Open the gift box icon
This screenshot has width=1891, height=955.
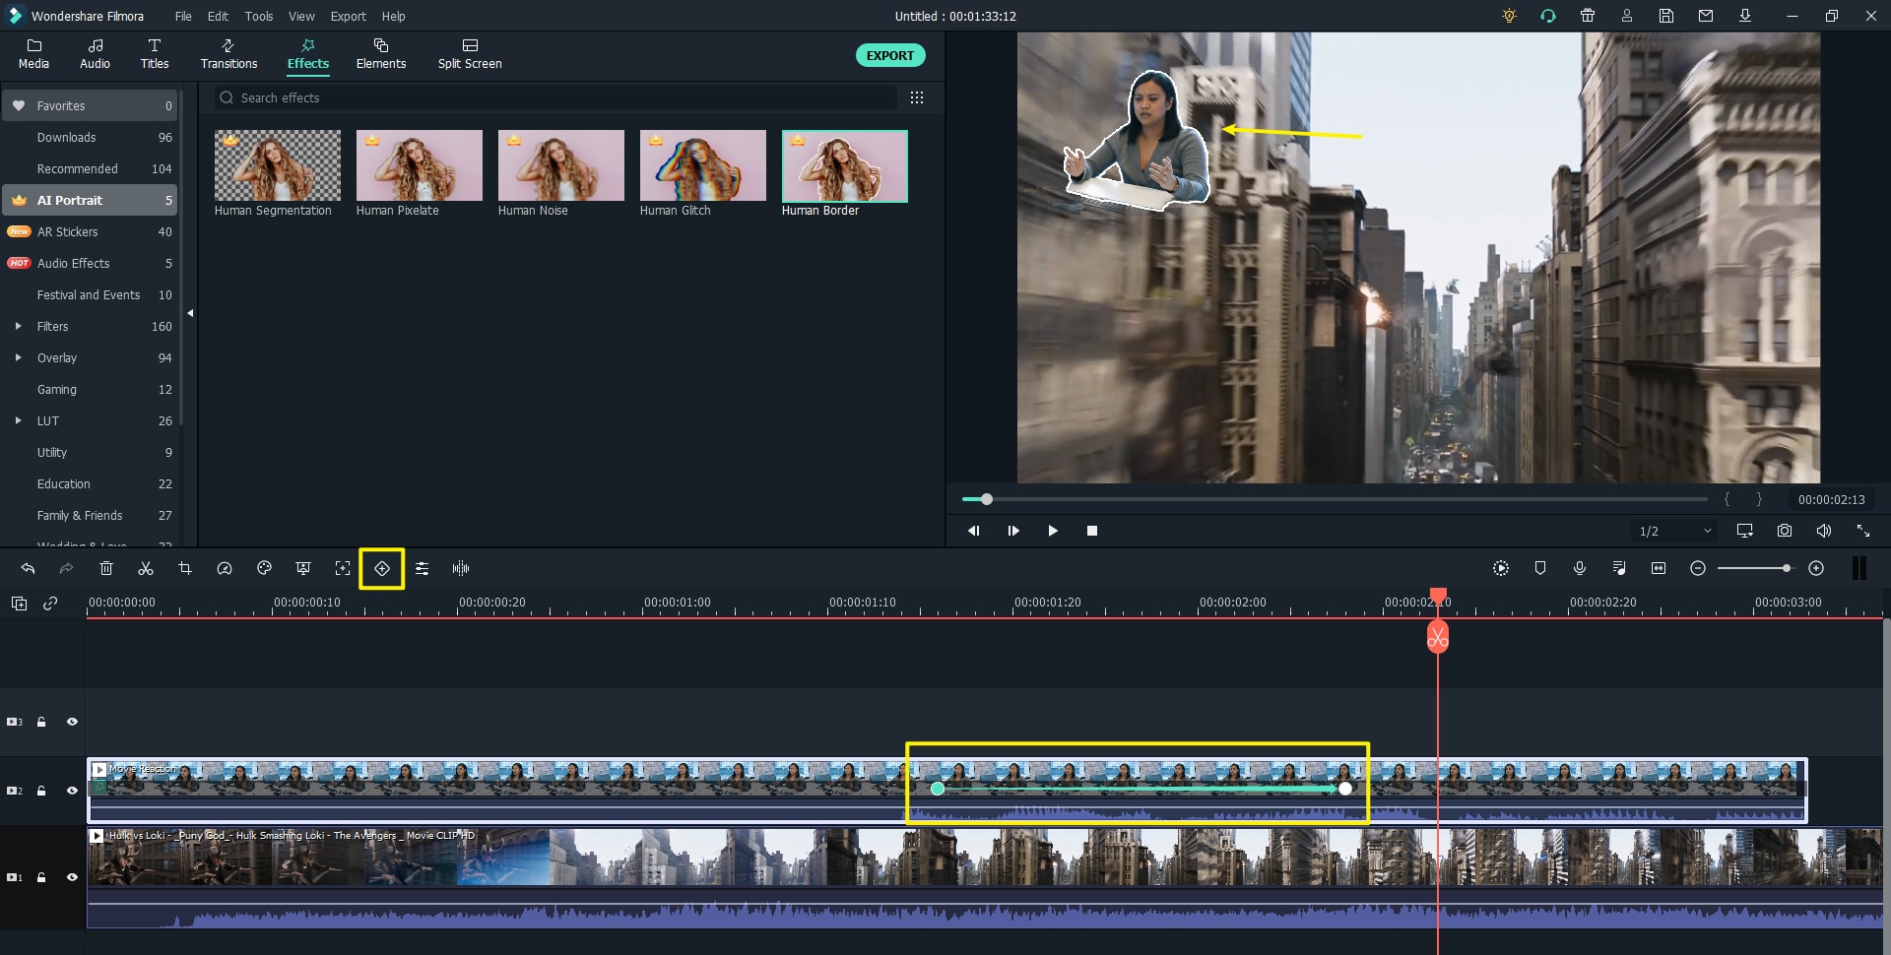[1588, 16]
